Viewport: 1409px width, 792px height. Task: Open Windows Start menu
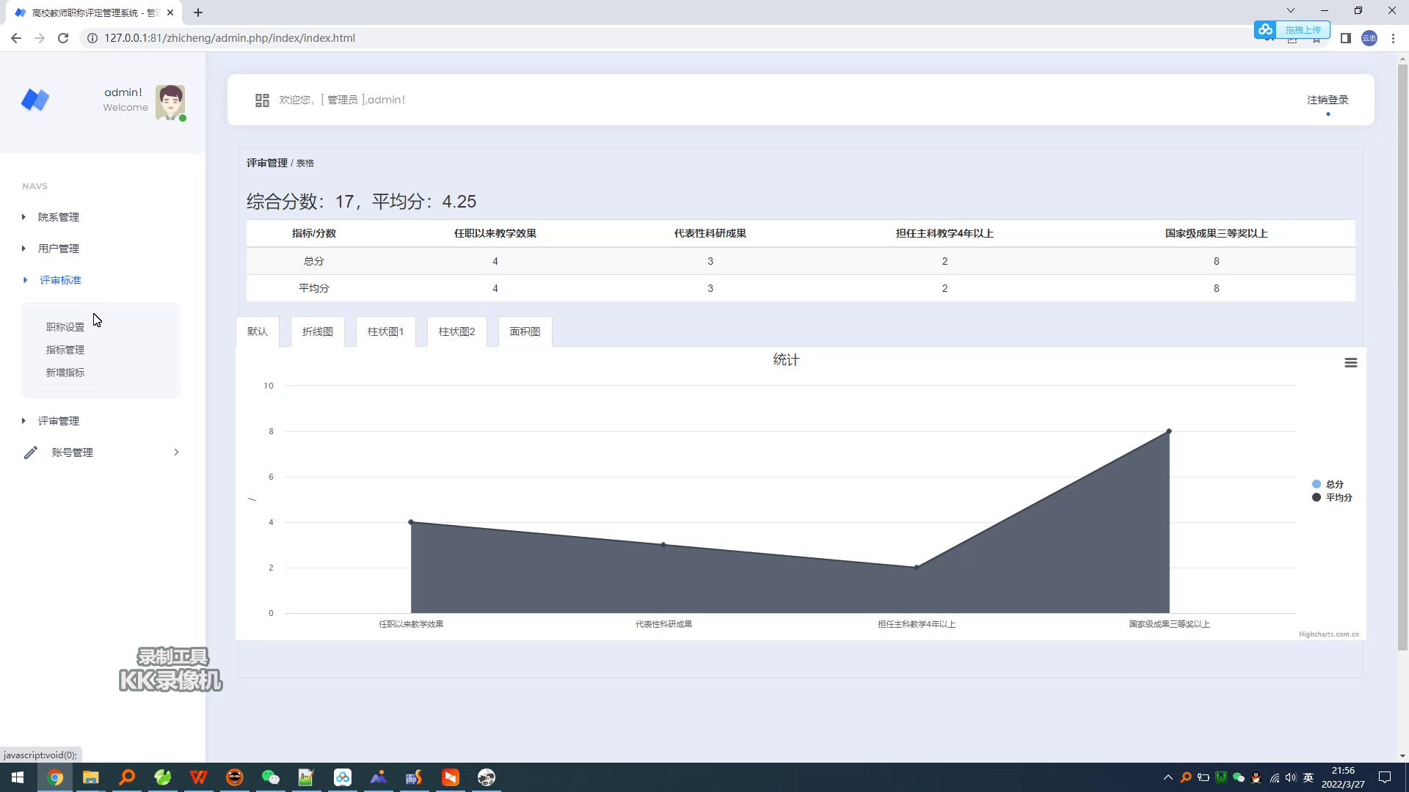pos(18,777)
